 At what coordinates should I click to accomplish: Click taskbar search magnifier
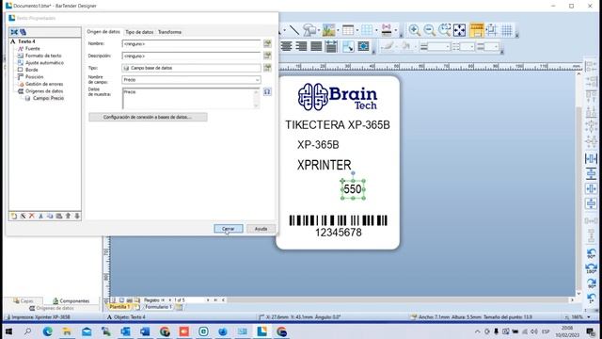pos(27,331)
